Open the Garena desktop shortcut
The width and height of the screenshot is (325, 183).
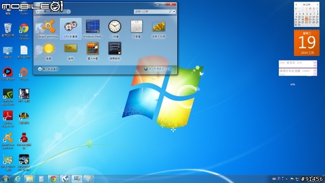[x=24, y=141]
